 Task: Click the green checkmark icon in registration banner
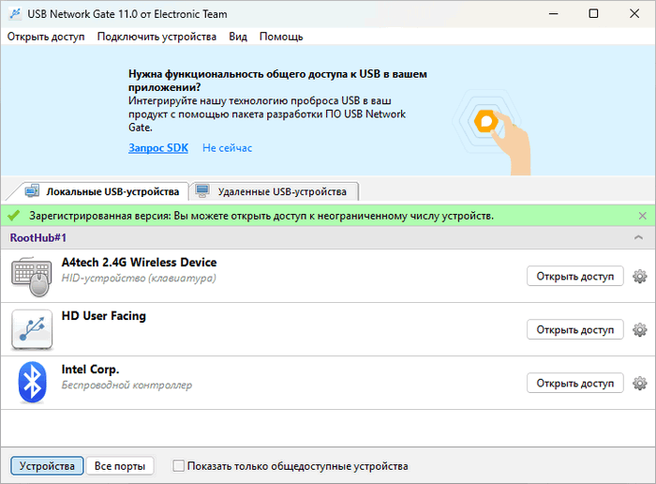[14, 216]
